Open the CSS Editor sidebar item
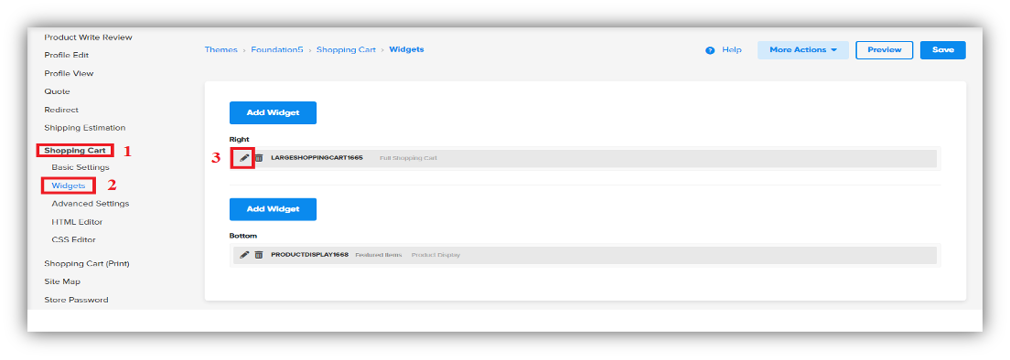1010x360 pixels. (73, 239)
